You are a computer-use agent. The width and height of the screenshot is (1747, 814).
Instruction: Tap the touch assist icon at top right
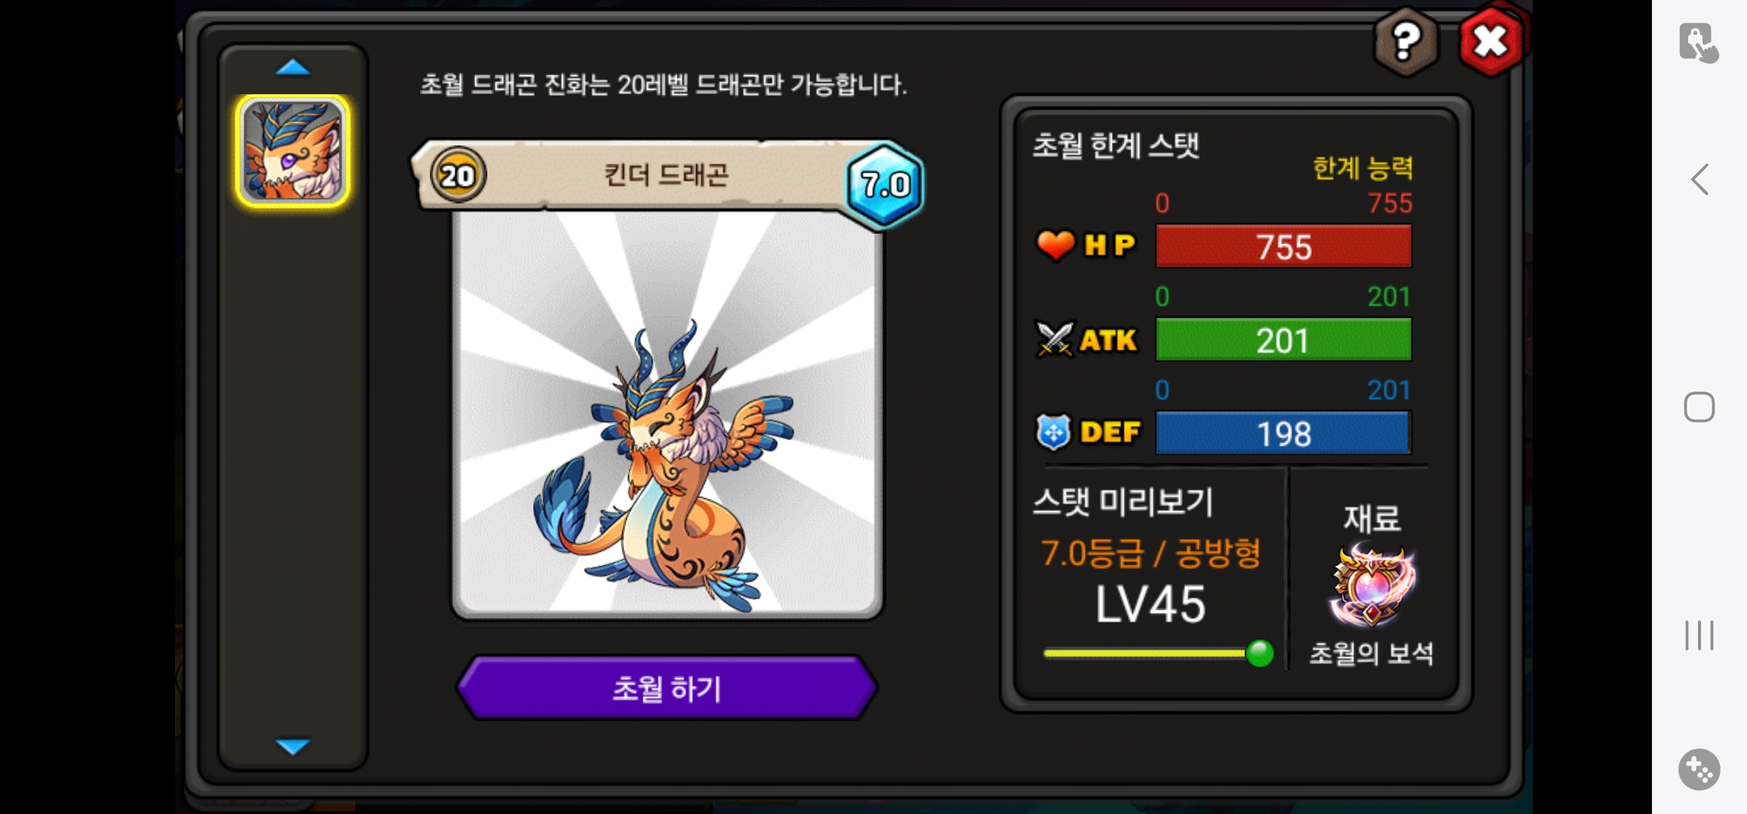1699,42
